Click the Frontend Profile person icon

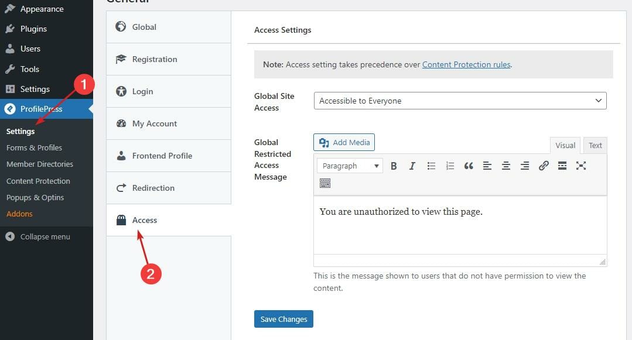[121, 156]
